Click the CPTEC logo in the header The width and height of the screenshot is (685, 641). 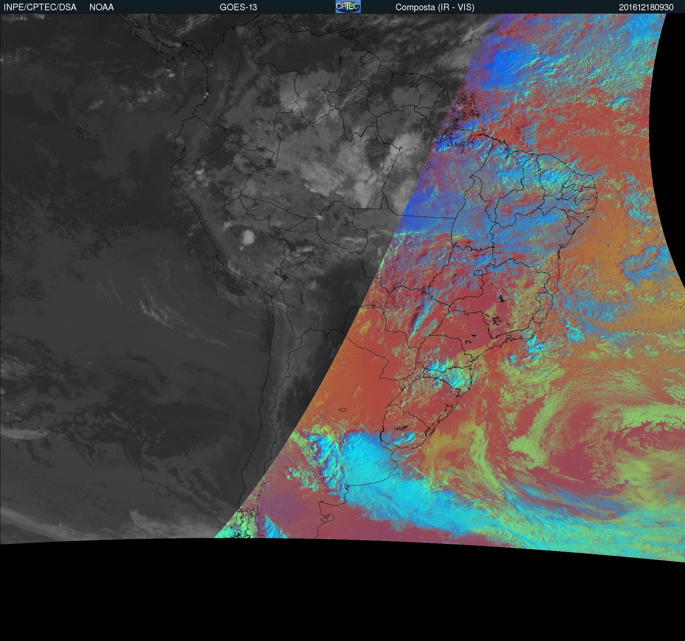(348, 7)
